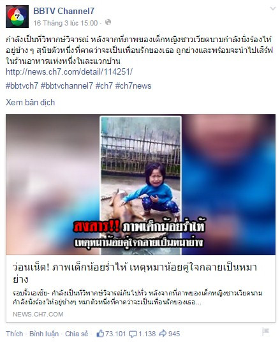280x342 pixels.
Task: Expand the post options chevron
Action: (x=272, y=8)
